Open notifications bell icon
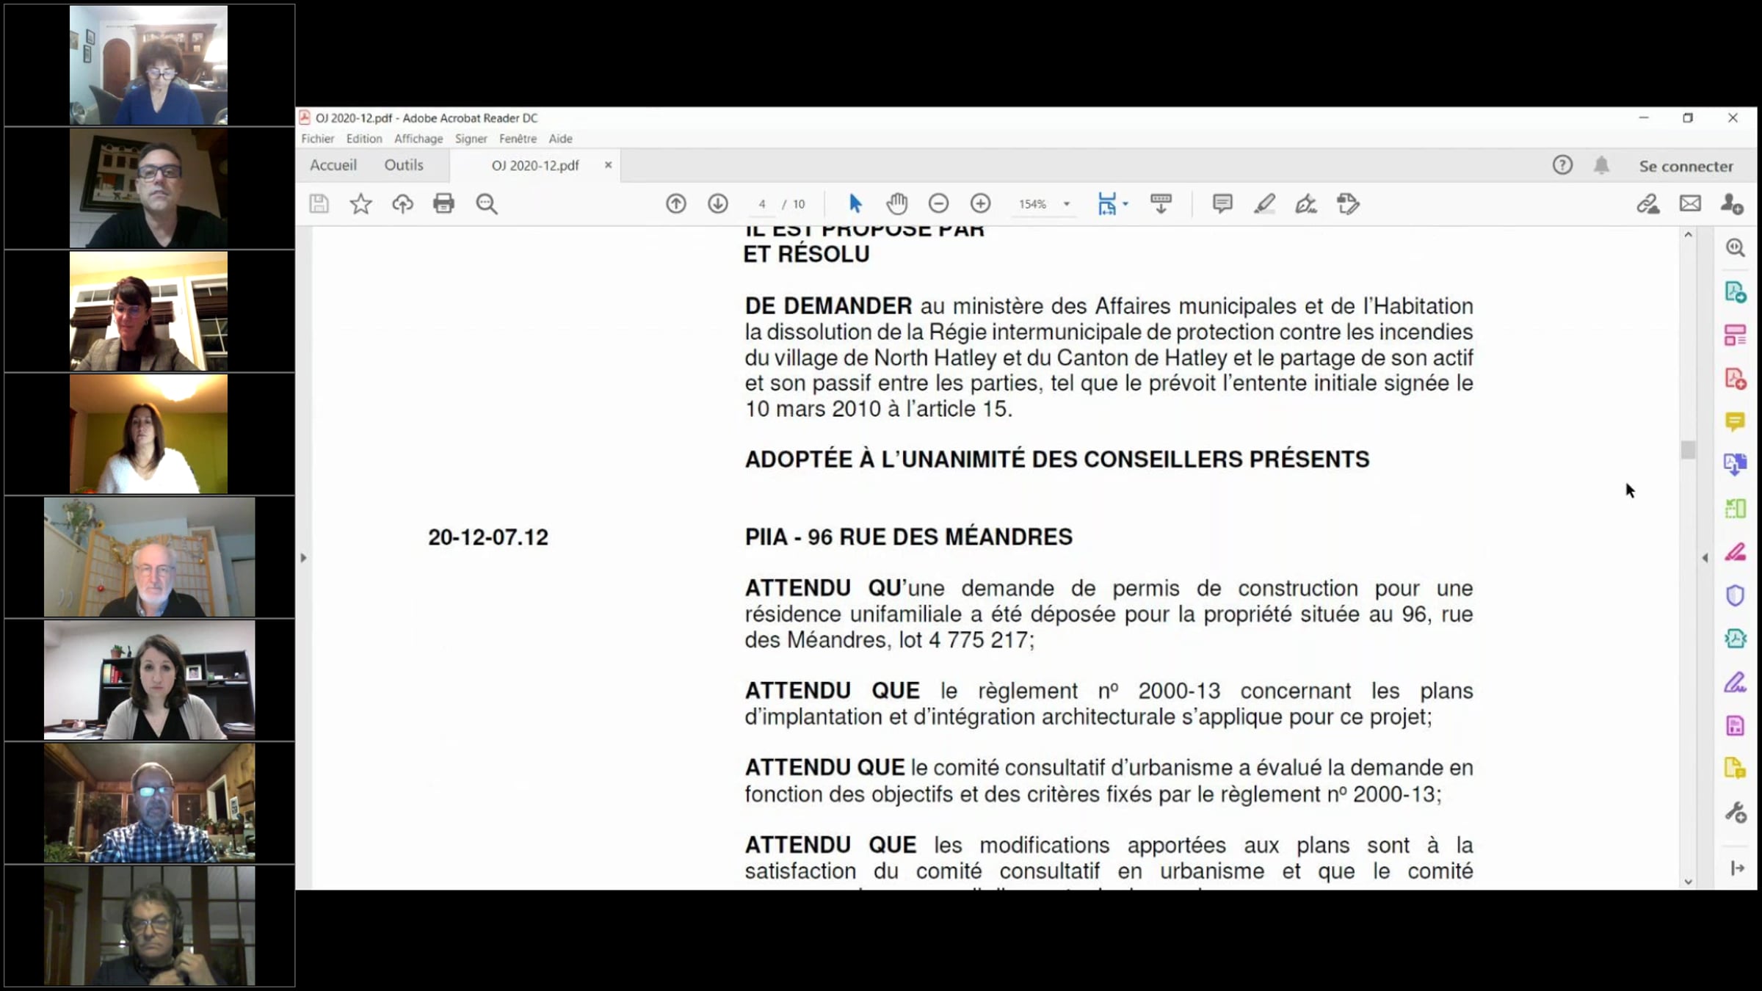 coord(1601,165)
